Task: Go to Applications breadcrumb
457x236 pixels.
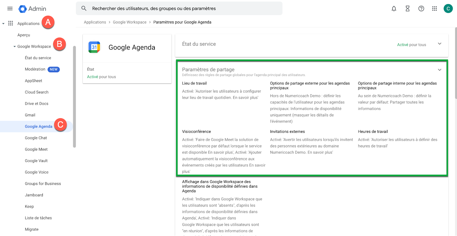Action: pos(95,22)
